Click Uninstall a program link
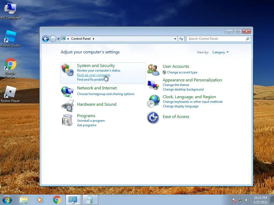The width and height of the screenshot is (274, 205). 91,121
